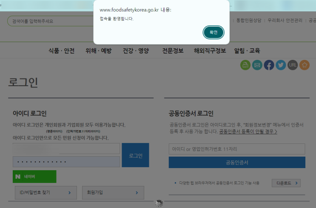Open the 식품·안전 menu
Screen dimensions: 316x208
point(62,51)
